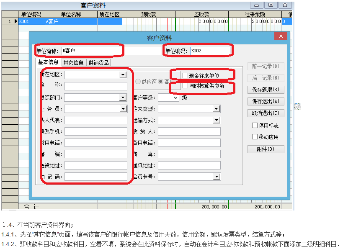Open 附件(O) attachments button
The height and width of the screenshot is (249, 343).
(x=266, y=149)
